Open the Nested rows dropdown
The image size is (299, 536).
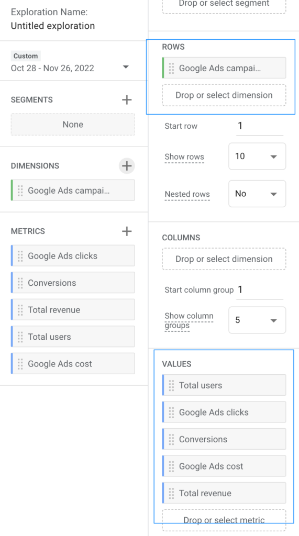[257, 194]
